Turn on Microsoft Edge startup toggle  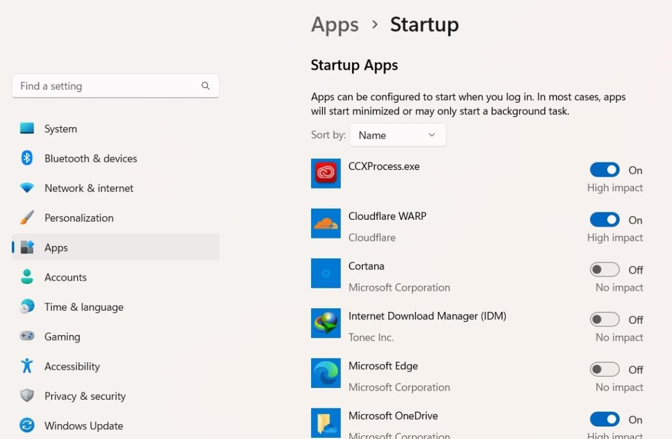(604, 369)
